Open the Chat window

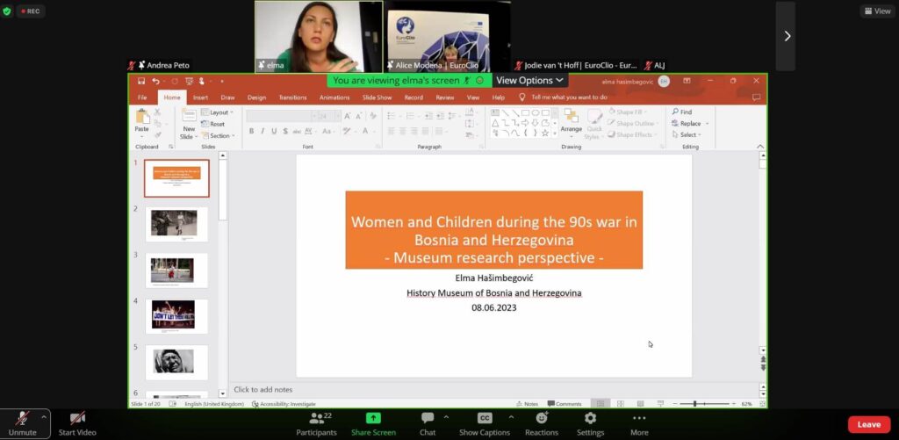pyautogui.click(x=428, y=419)
